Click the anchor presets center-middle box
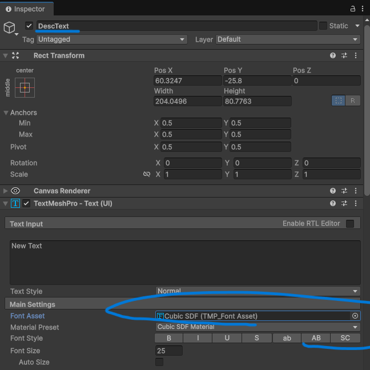Viewport: 370px width, 370px height. click(x=25, y=87)
